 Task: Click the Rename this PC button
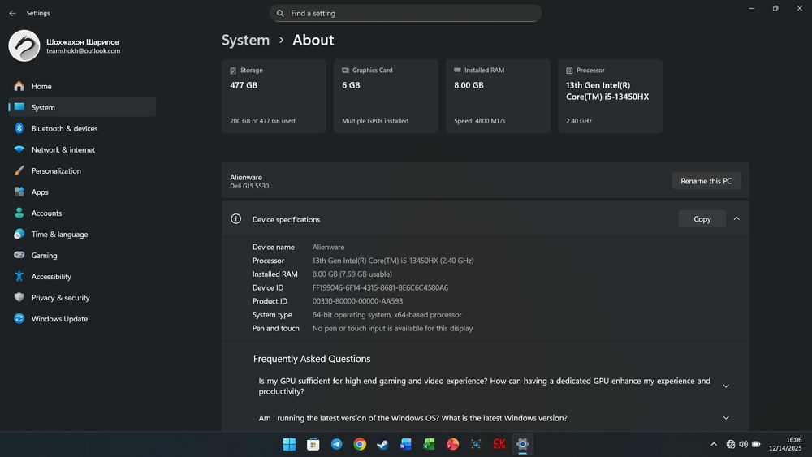[x=706, y=181]
